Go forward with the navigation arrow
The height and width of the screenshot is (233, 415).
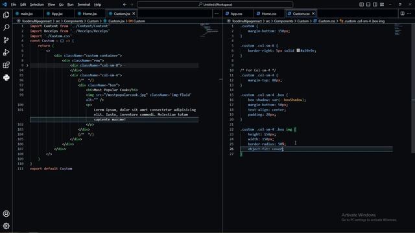(x=132, y=5)
